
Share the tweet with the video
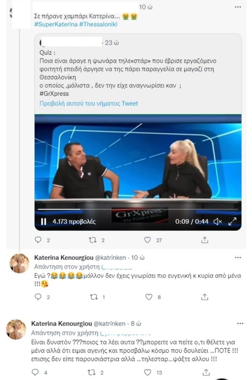(x=205, y=240)
